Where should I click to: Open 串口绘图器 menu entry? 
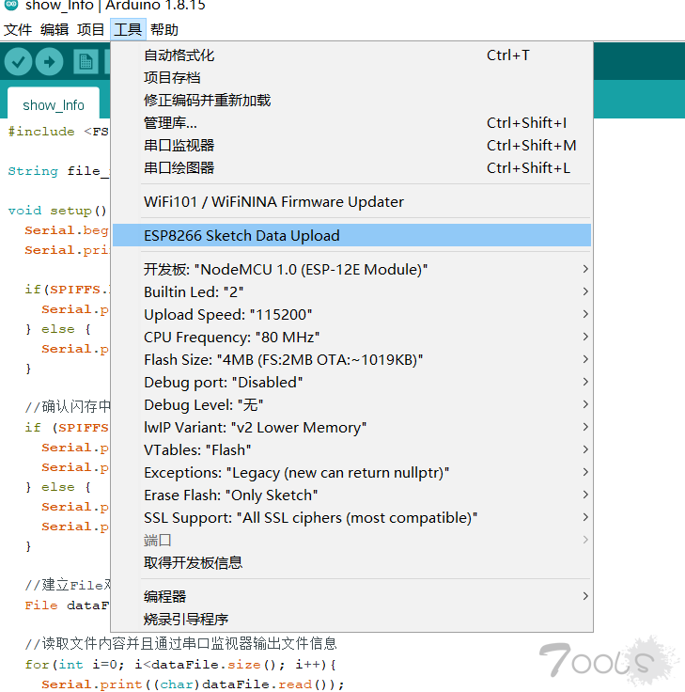(x=351, y=167)
